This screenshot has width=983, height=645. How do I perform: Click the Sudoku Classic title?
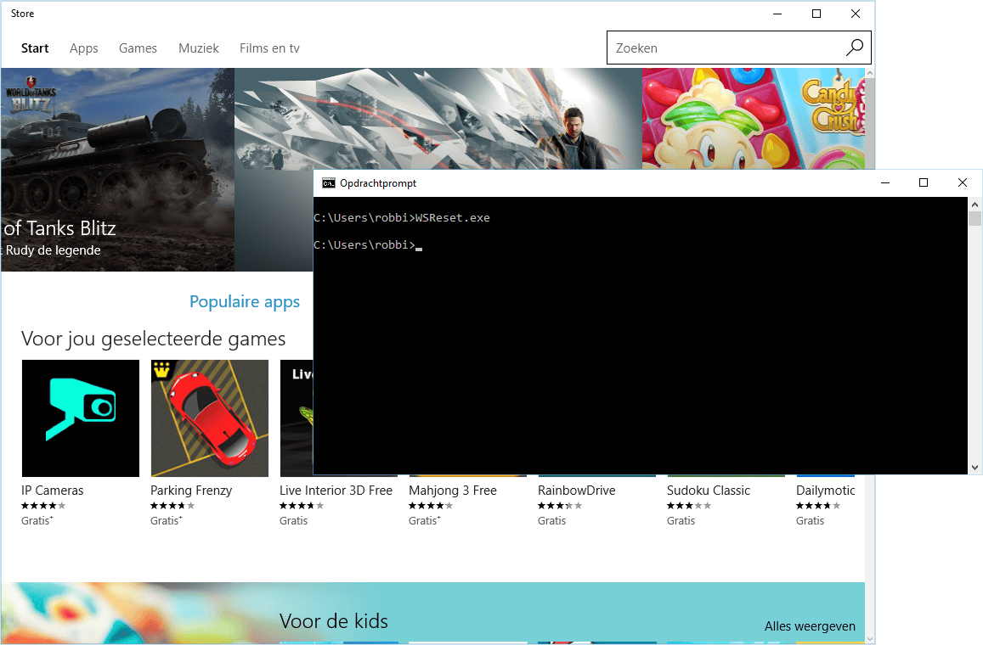(709, 491)
